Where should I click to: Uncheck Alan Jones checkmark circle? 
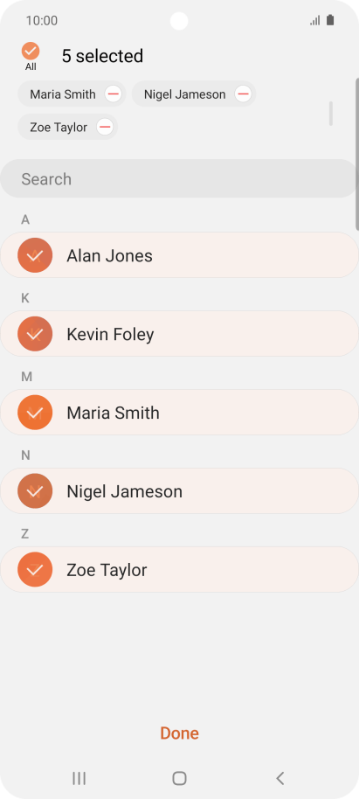(x=35, y=255)
